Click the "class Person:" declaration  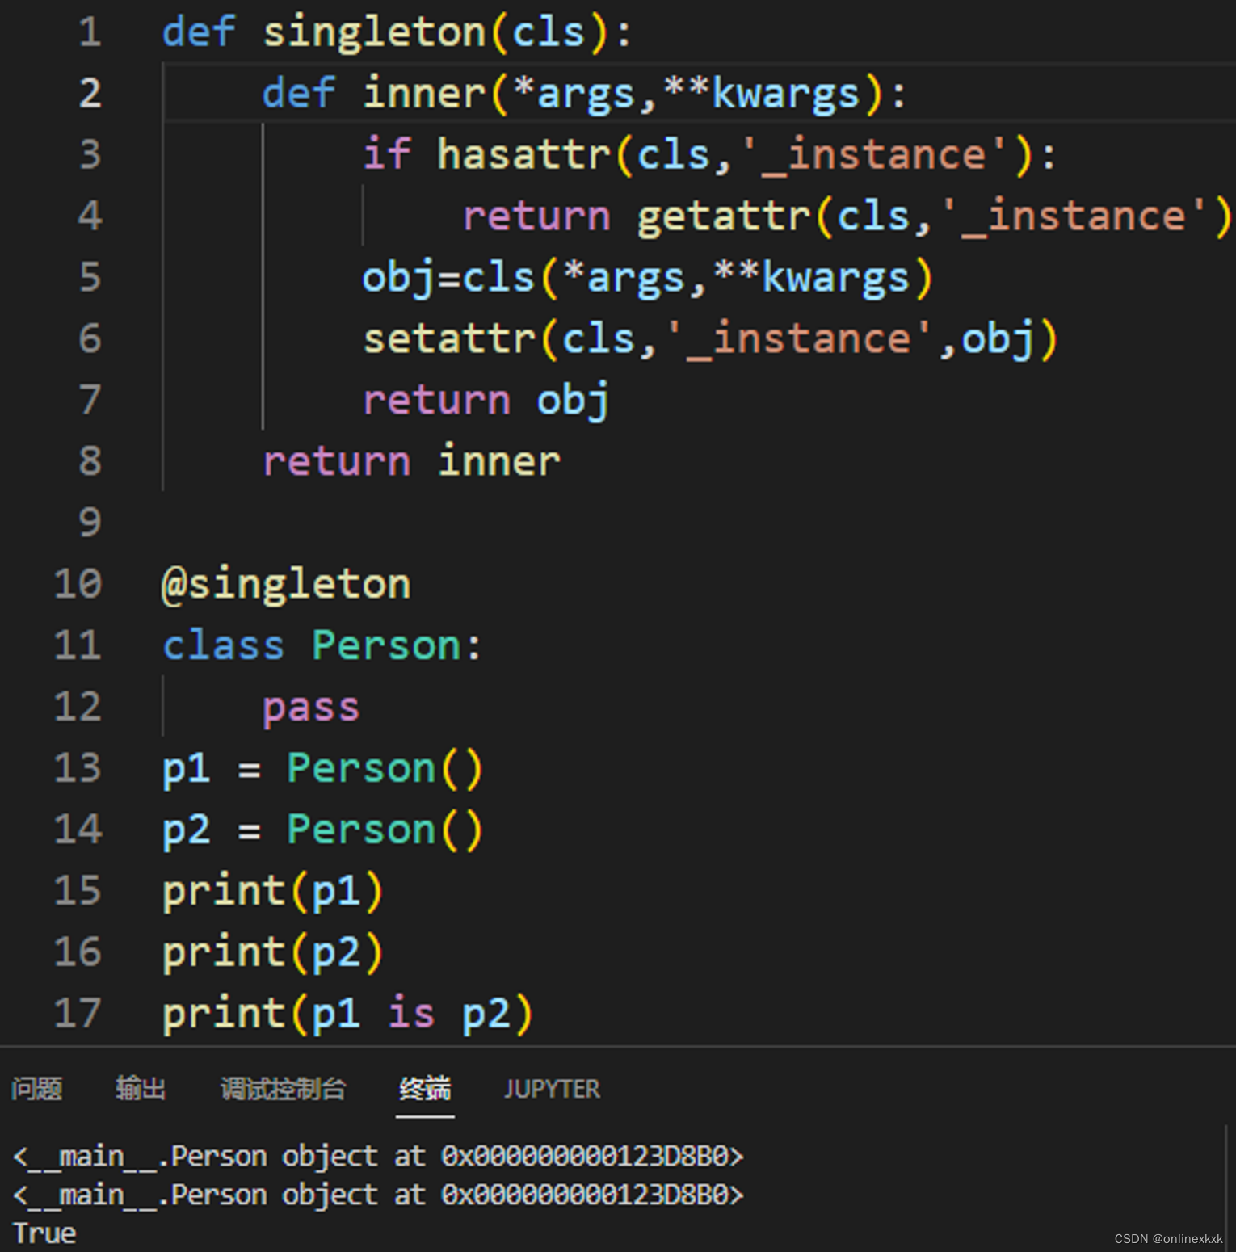pyautogui.click(x=321, y=645)
